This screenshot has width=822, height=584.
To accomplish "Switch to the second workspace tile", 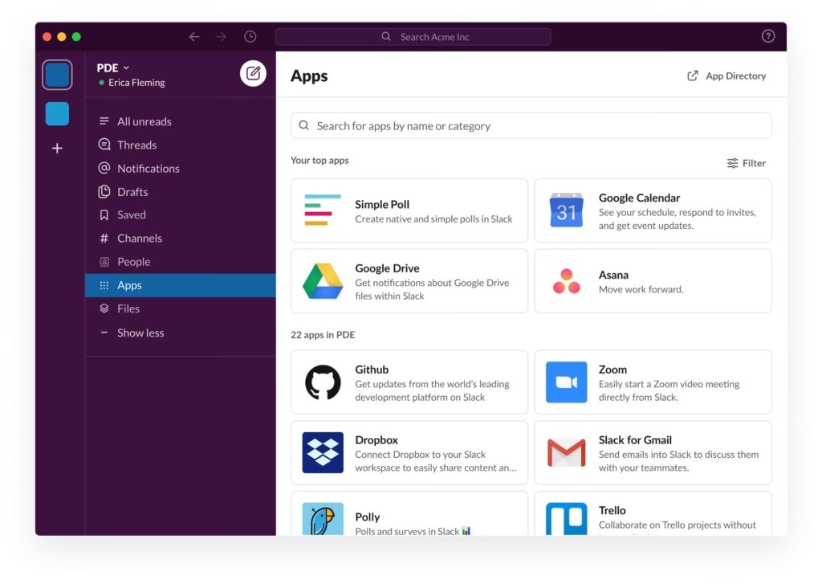I will point(57,114).
